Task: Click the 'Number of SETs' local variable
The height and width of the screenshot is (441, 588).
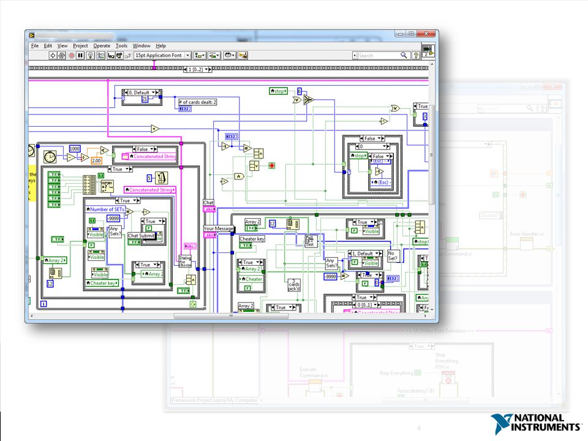Action: pyautogui.click(x=106, y=209)
